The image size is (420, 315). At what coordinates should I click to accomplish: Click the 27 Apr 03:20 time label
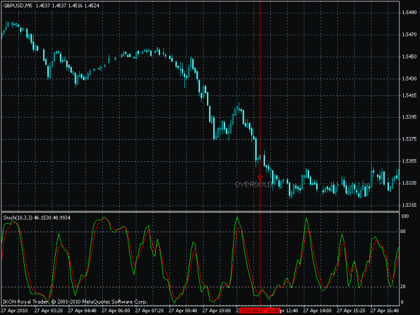pyautogui.click(x=48, y=311)
